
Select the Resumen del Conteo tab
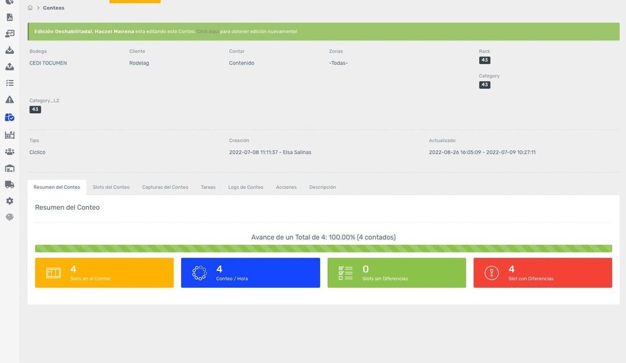(x=57, y=187)
